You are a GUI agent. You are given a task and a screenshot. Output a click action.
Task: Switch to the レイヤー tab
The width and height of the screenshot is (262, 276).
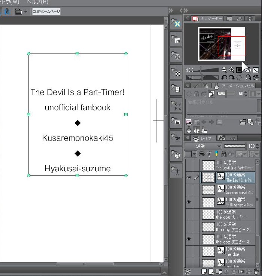204,138
